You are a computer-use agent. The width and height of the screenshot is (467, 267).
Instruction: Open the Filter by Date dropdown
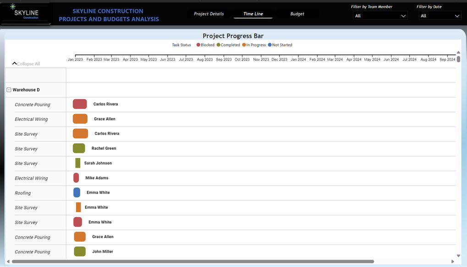tap(439, 16)
